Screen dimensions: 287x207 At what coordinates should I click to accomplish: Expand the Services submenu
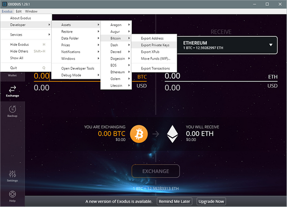26,35
